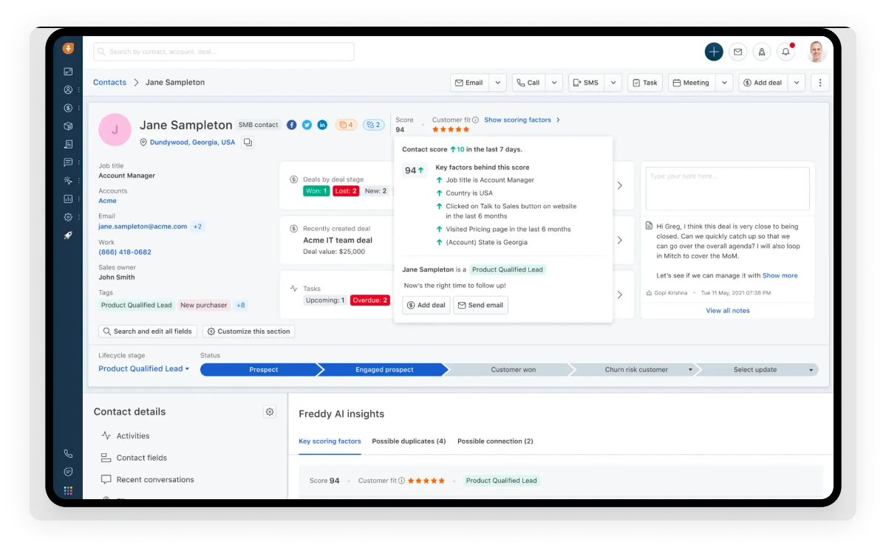Click the copy icon beside Dundywood location
886x553 pixels.
point(248,142)
